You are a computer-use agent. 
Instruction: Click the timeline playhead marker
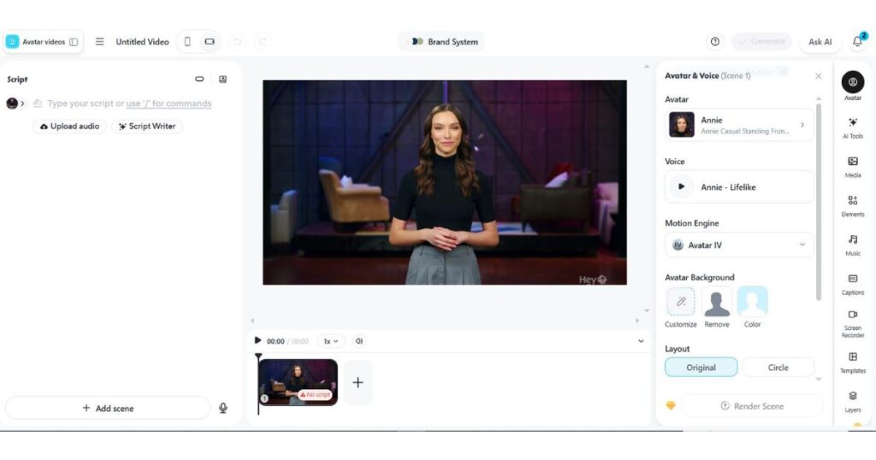[x=258, y=357]
